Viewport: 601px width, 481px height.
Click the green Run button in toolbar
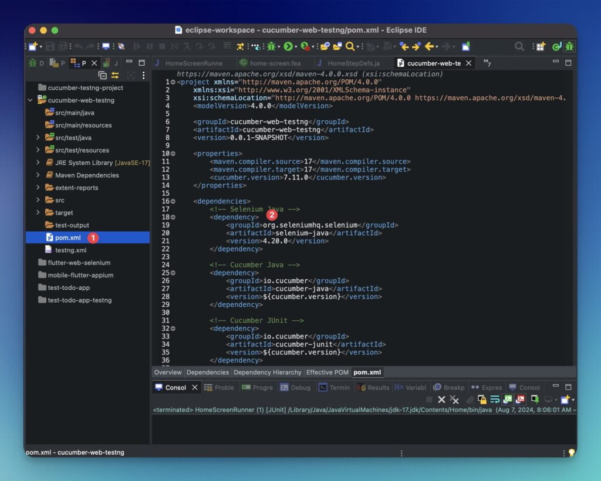(288, 46)
